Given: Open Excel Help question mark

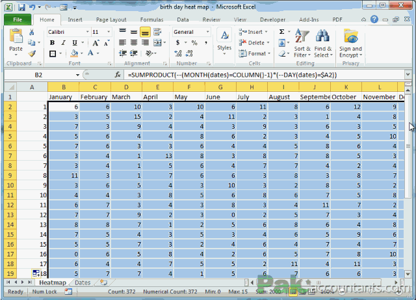Looking at the screenshot, I should tap(374, 20).
